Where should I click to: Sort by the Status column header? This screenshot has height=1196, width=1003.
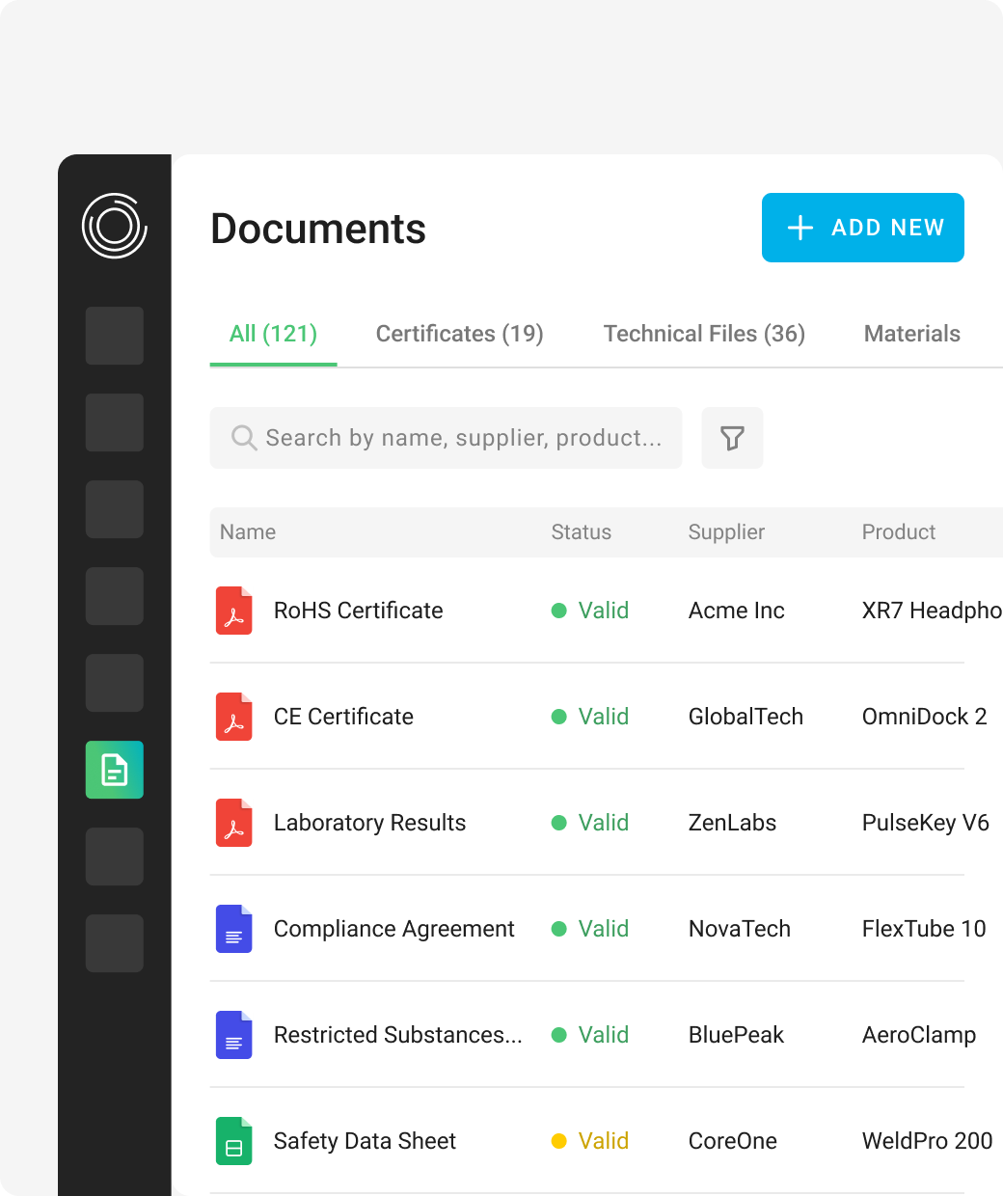(x=581, y=532)
